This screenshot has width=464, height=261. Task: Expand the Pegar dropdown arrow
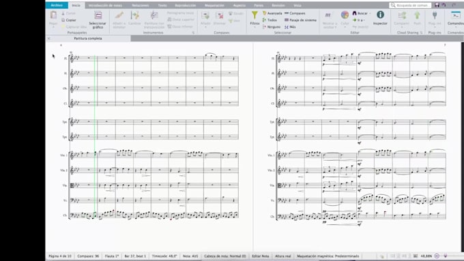click(x=53, y=27)
